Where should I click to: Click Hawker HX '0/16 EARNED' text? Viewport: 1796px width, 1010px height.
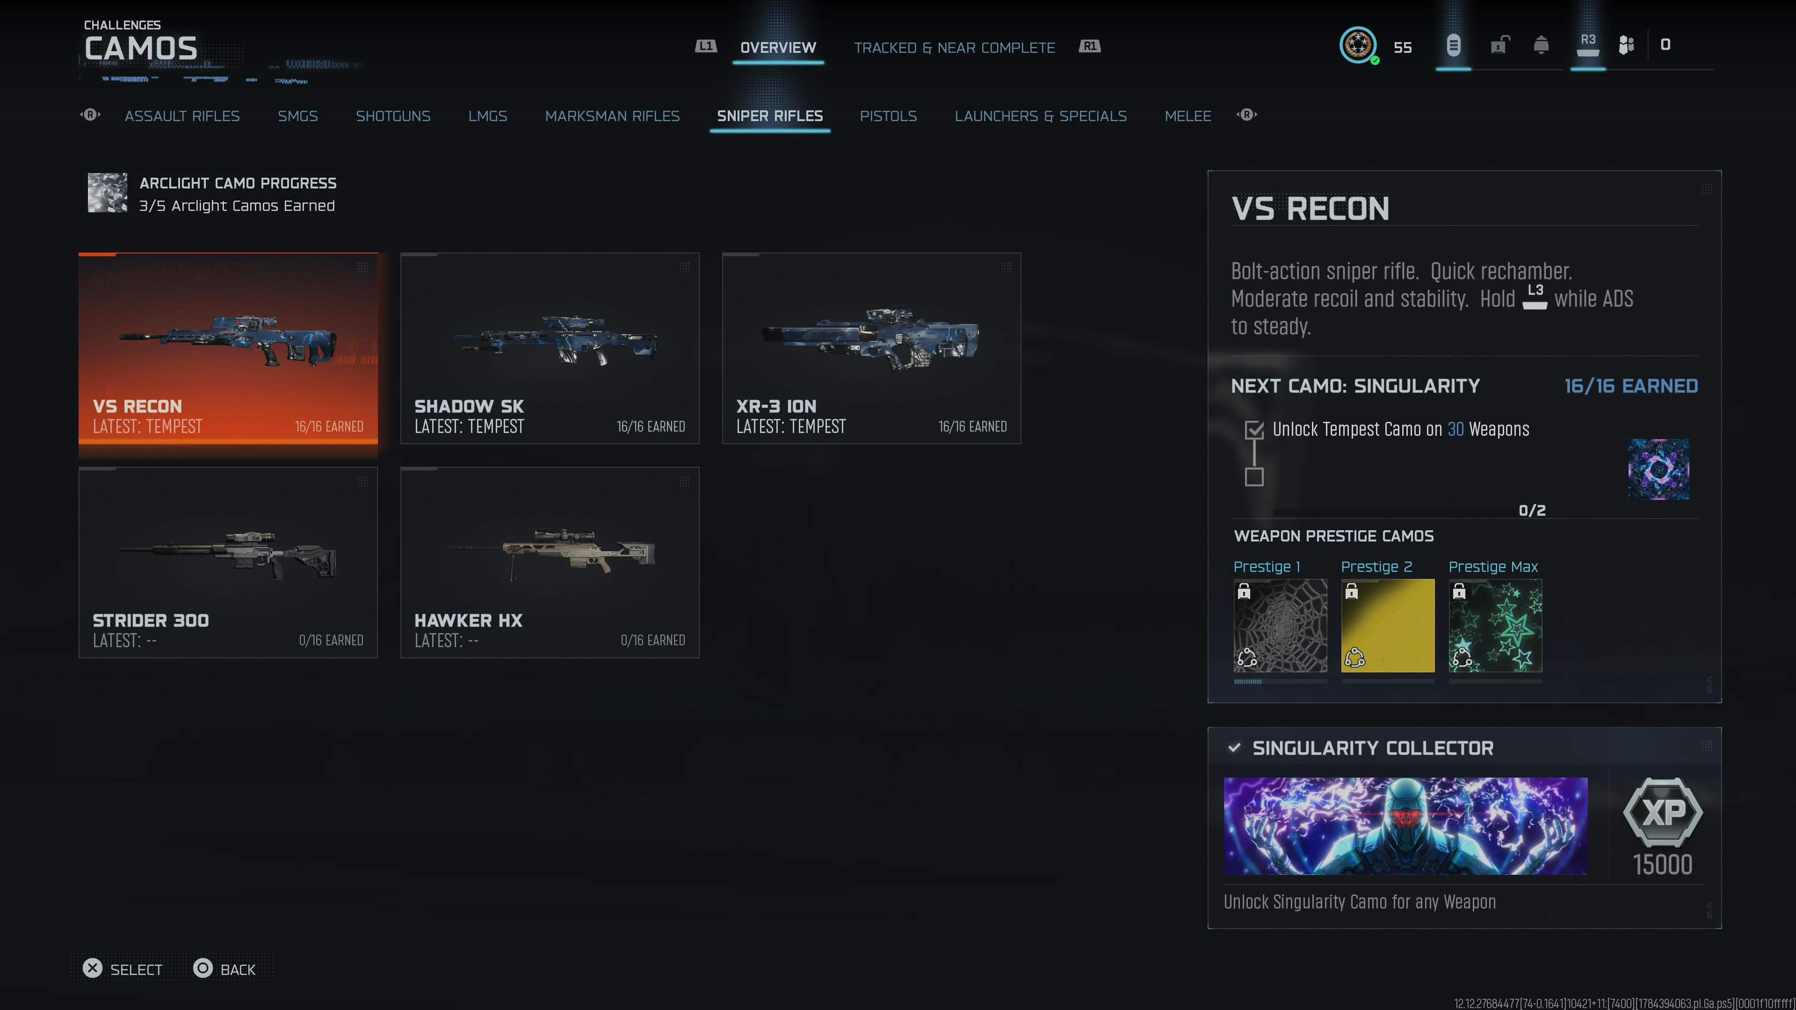(x=652, y=640)
